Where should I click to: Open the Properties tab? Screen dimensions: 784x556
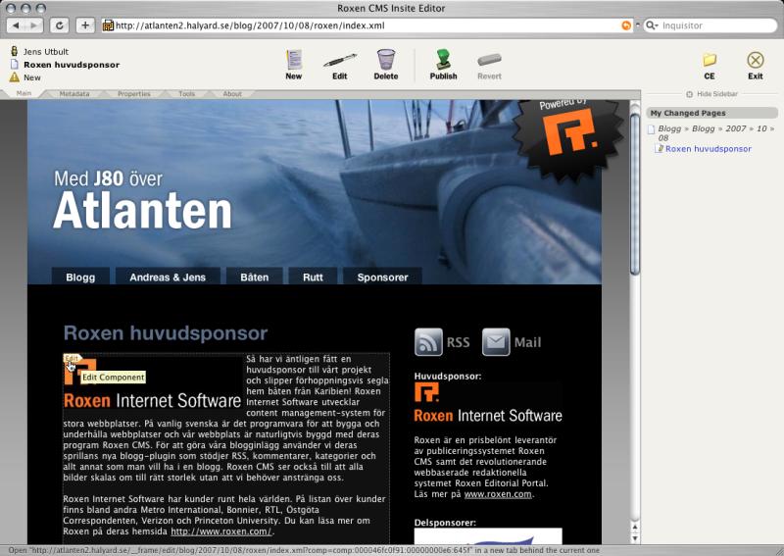point(133,94)
